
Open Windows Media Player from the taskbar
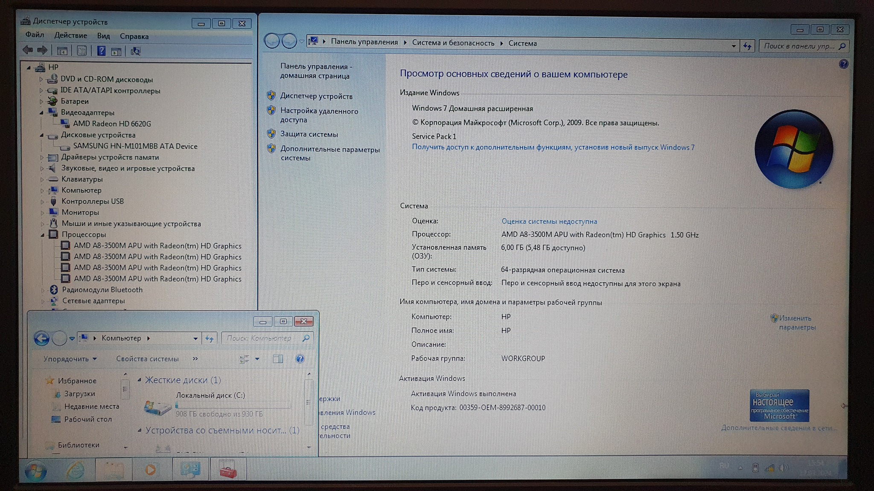(150, 470)
